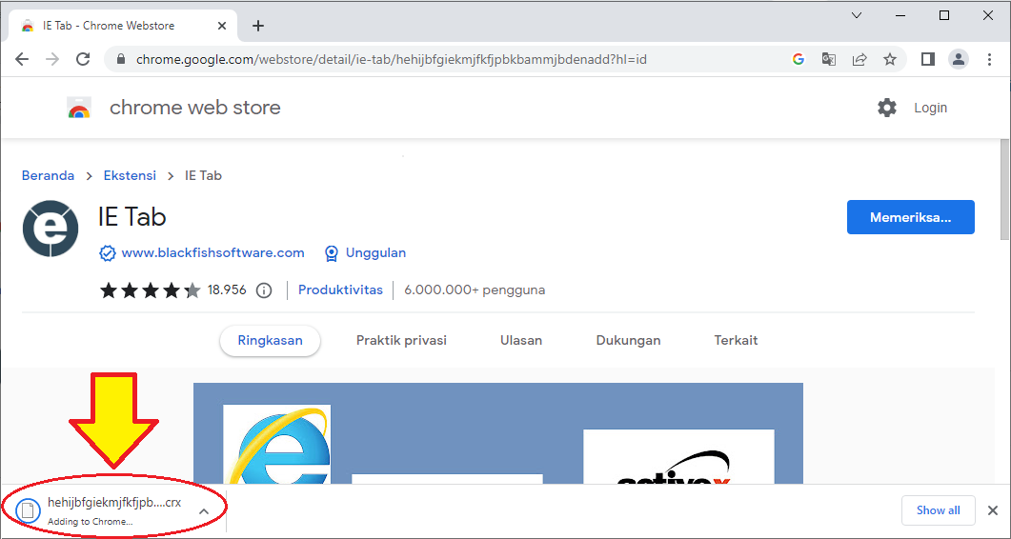Open the Chrome three-dot menu

[x=990, y=59]
